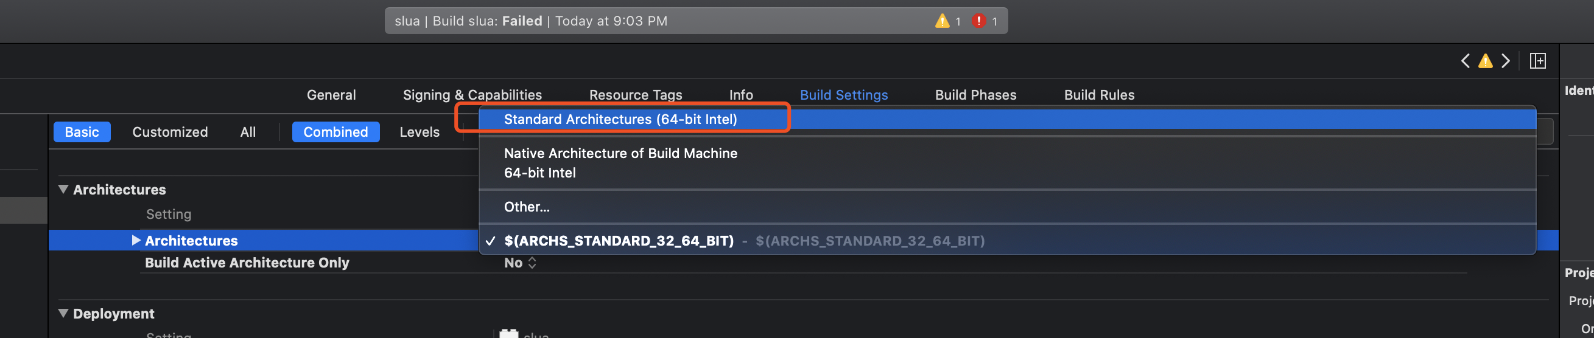Switch to Customized settings filter
This screenshot has height=338, width=1594.
pos(170,133)
